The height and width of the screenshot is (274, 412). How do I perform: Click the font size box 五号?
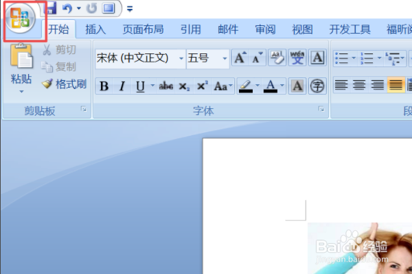tap(204, 58)
